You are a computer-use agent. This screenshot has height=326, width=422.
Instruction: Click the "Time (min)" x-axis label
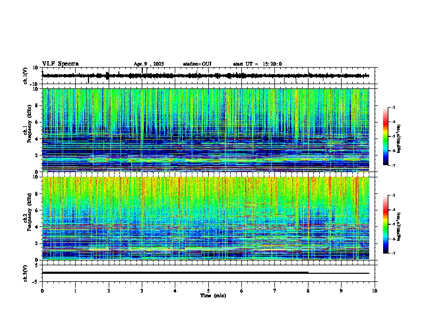tap(213, 296)
